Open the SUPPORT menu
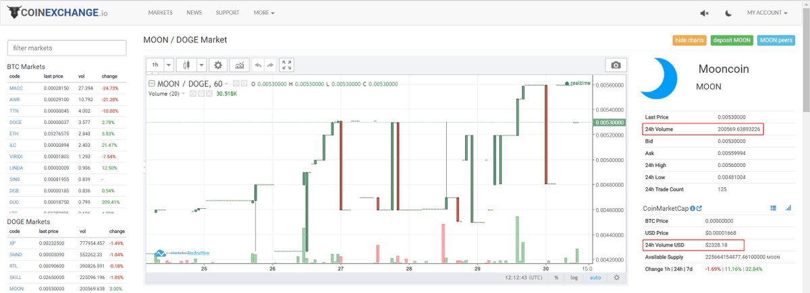Image resolution: width=810 pixels, height=293 pixels. coord(227,13)
